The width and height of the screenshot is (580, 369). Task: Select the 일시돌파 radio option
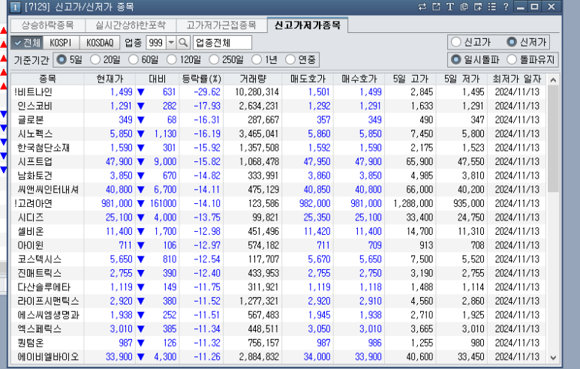point(456,59)
